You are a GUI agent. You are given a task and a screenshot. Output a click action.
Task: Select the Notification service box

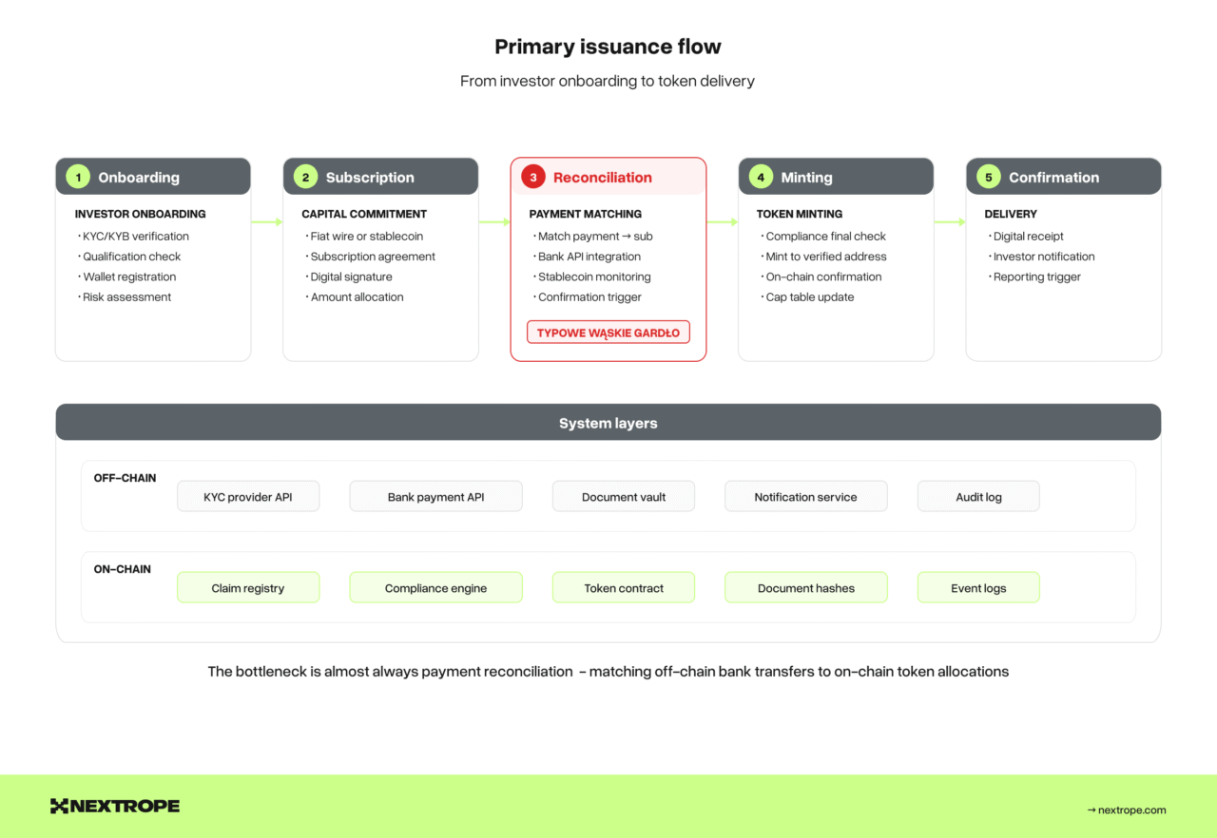point(805,497)
